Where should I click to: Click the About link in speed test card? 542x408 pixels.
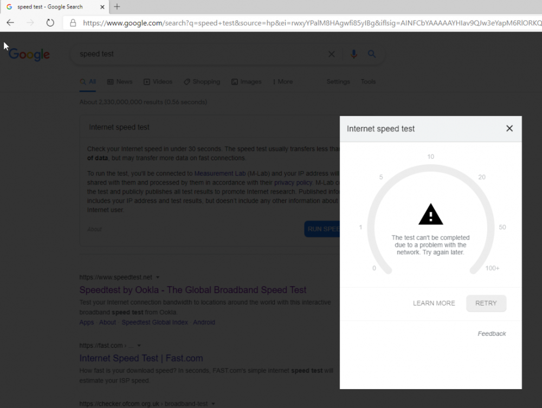(94, 229)
